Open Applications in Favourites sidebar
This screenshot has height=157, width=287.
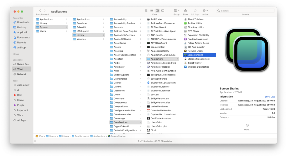[x=22, y=33]
